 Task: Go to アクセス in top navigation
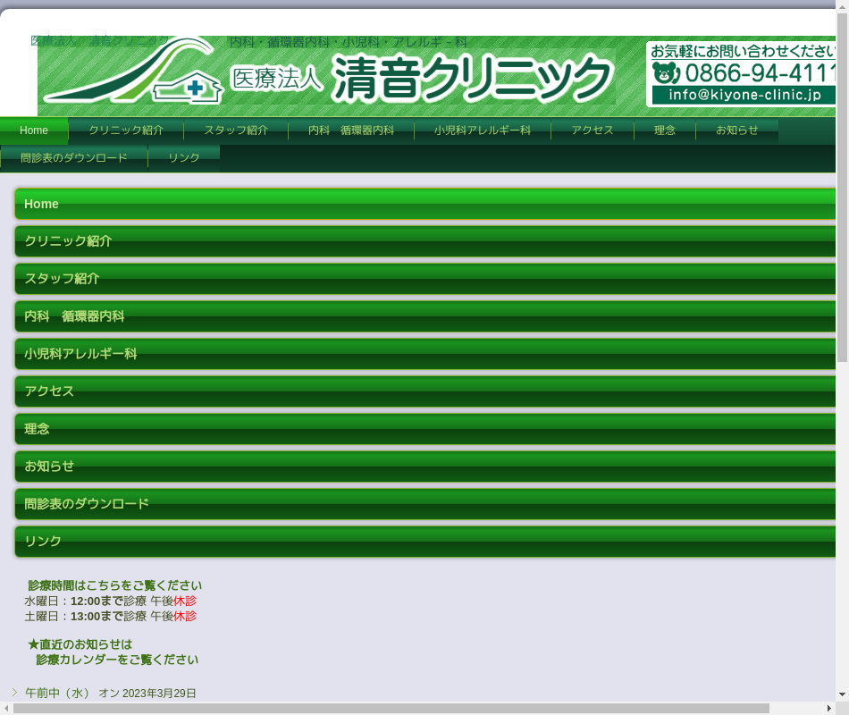point(593,130)
